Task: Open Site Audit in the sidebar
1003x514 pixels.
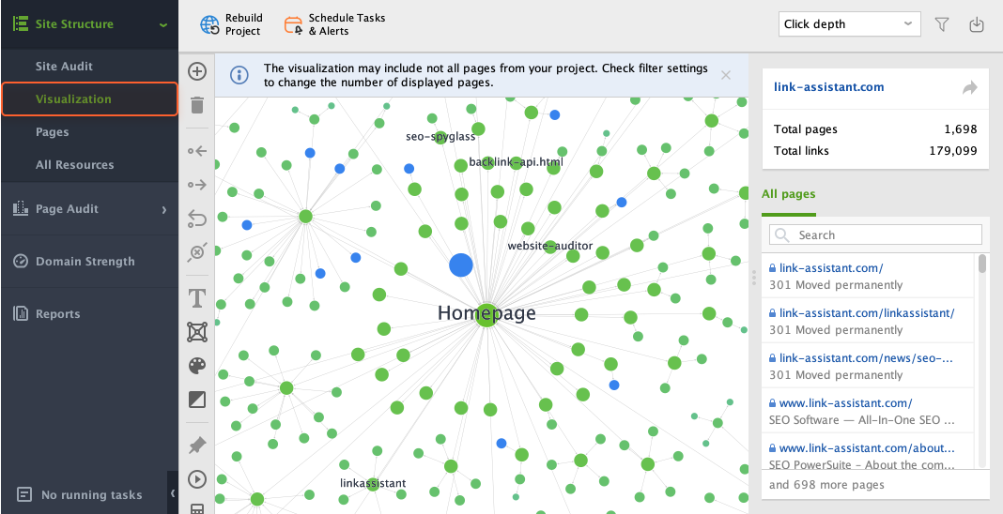Action: [64, 67]
